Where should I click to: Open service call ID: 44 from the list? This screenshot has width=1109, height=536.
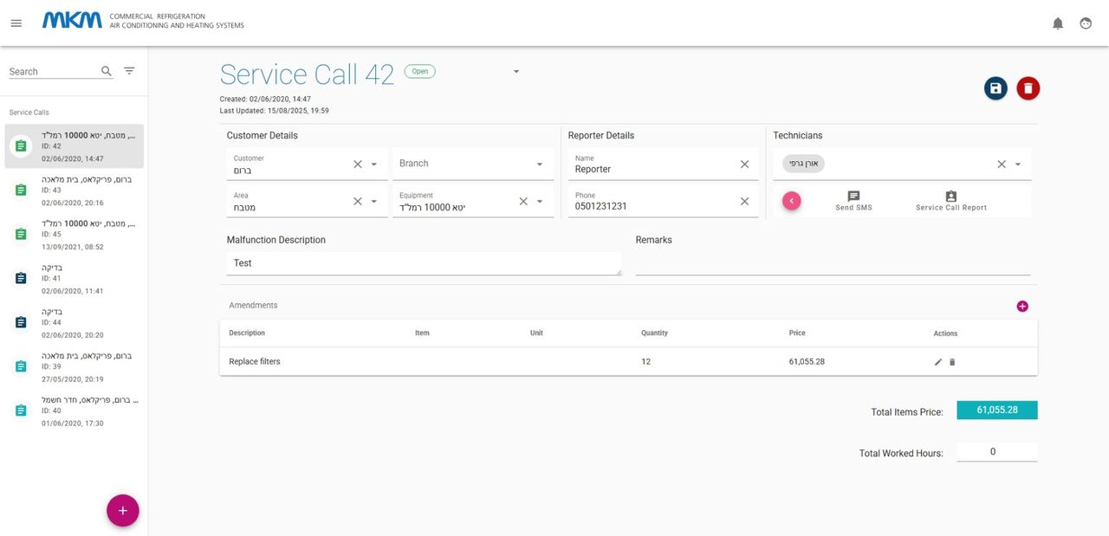(75, 322)
